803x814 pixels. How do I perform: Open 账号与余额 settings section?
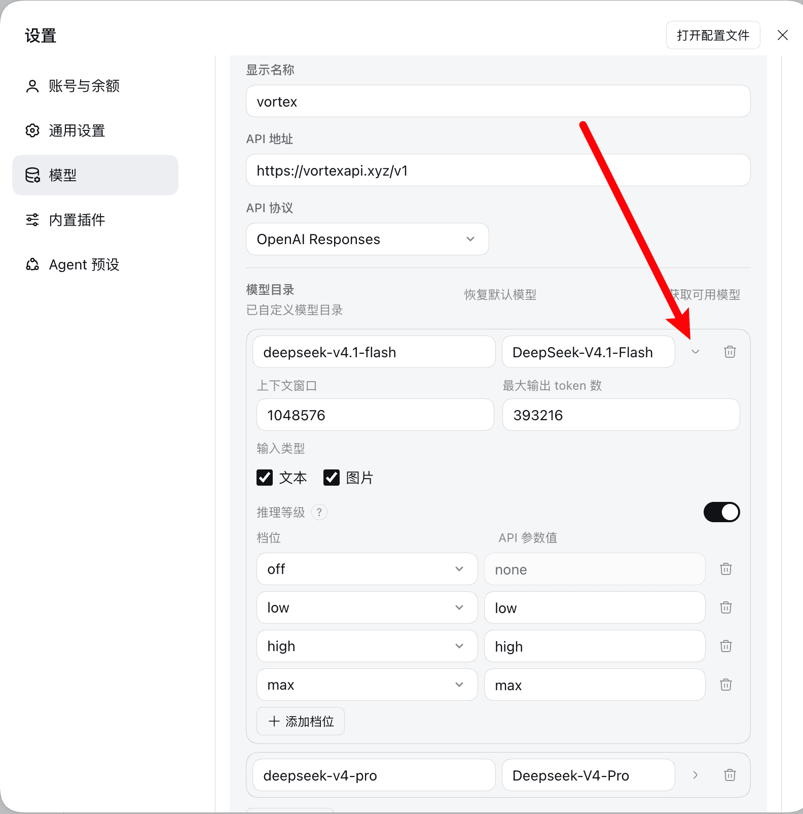coord(95,86)
